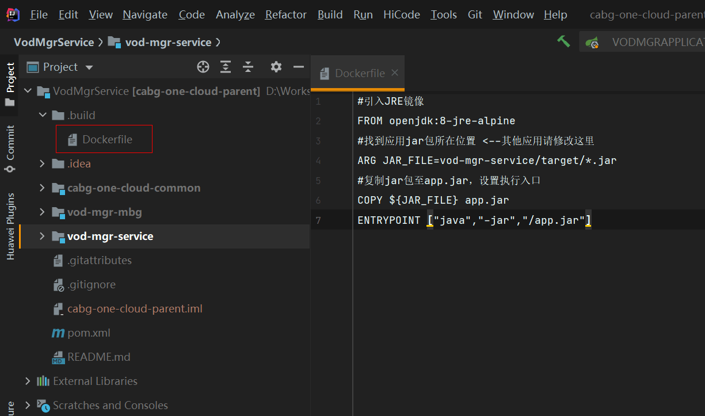Open the Huawei Plugins side panel
The image size is (705, 416).
click(x=10, y=226)
